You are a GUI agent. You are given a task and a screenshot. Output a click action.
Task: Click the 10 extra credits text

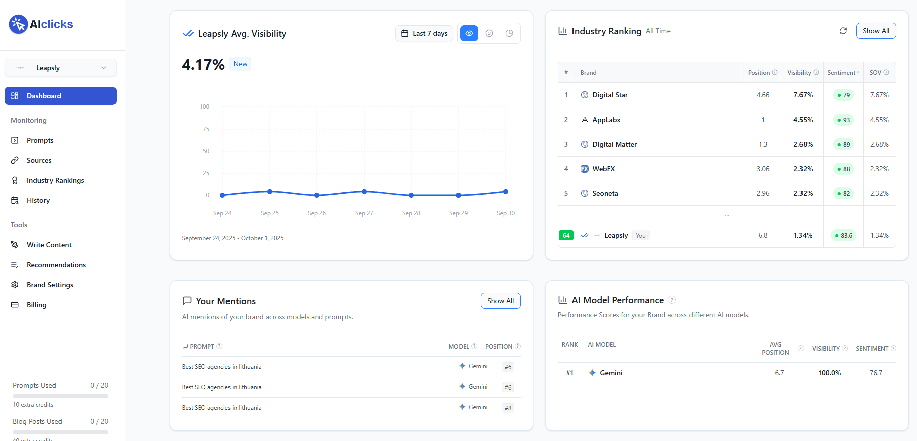(33, 405)
